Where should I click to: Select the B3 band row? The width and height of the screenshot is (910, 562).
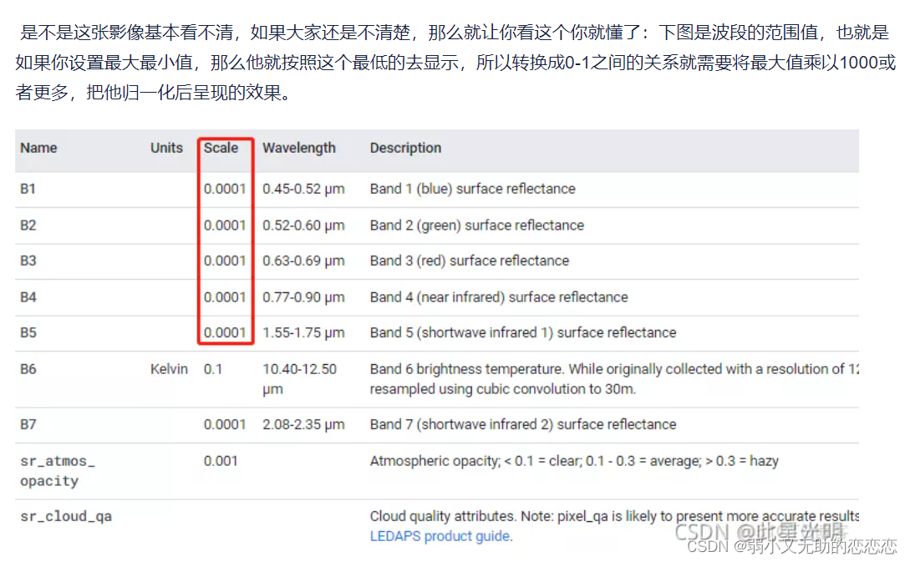(x=28, y=261)
